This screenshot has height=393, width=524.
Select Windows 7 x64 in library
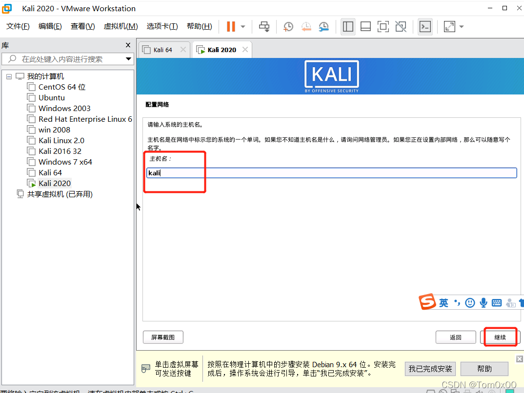click(65, 162)
